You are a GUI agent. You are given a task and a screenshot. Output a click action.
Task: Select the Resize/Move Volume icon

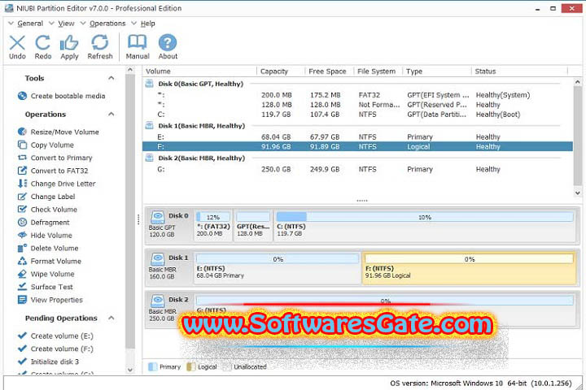(22, 132)
